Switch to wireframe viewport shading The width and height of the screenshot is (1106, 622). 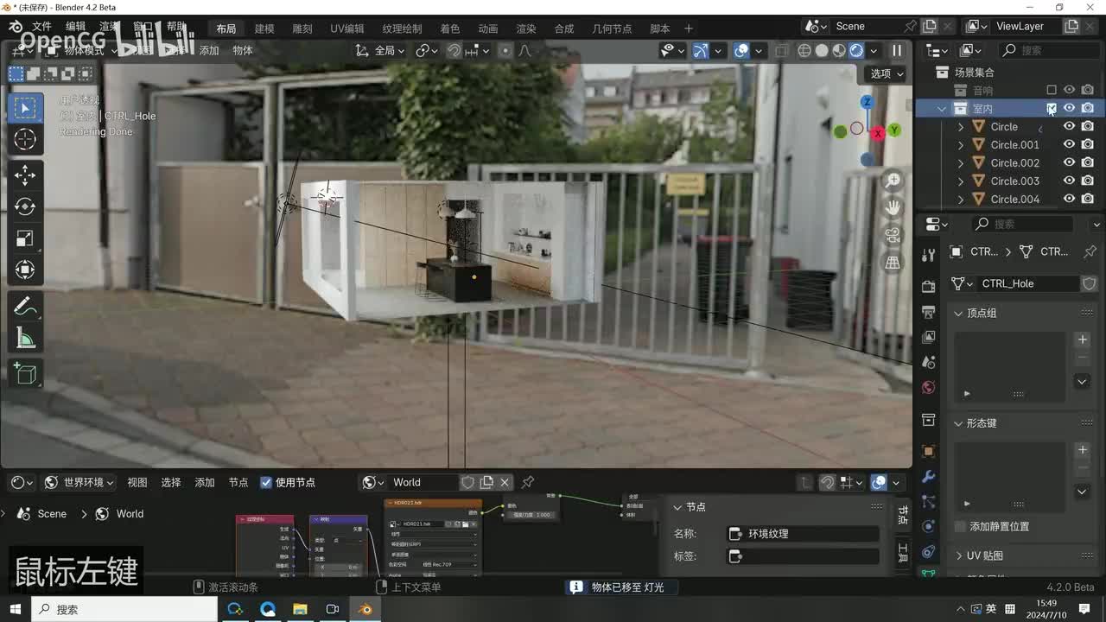click(804, 50)
